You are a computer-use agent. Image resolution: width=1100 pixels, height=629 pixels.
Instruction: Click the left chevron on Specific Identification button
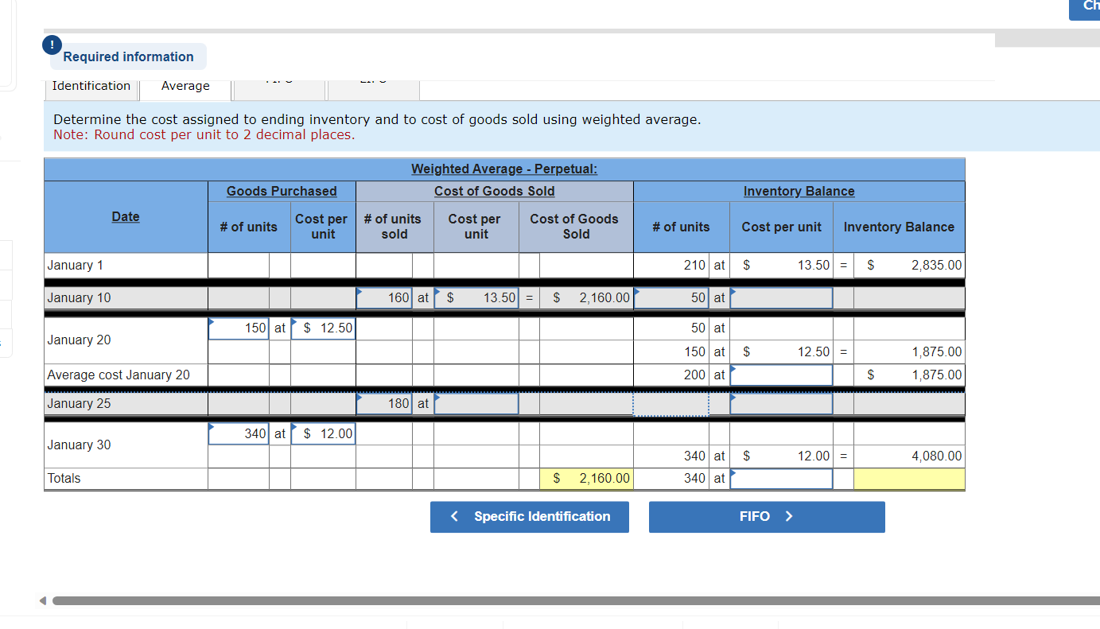454,516
